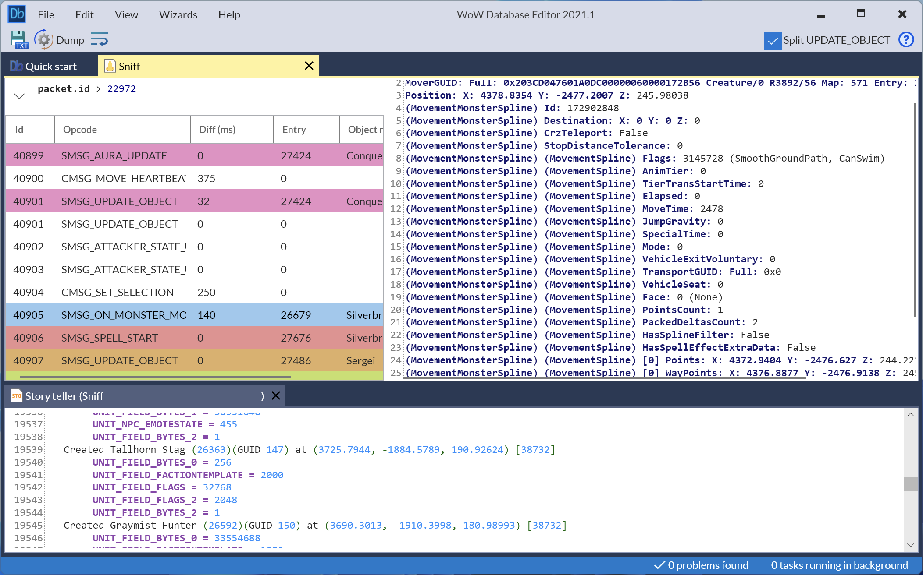Open the Wizards menu
923x575 pixels.
(178, 14)
